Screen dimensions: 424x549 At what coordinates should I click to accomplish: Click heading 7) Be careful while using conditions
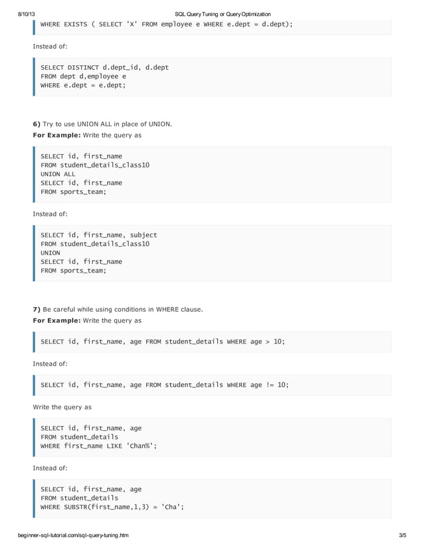(118, 310)
